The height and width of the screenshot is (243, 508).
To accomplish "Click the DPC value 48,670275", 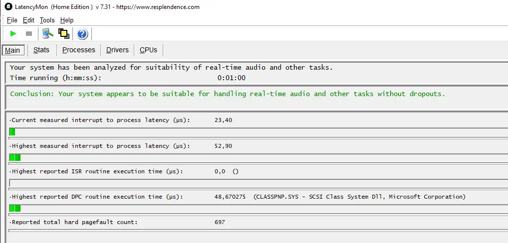I will tap(230, 197).
